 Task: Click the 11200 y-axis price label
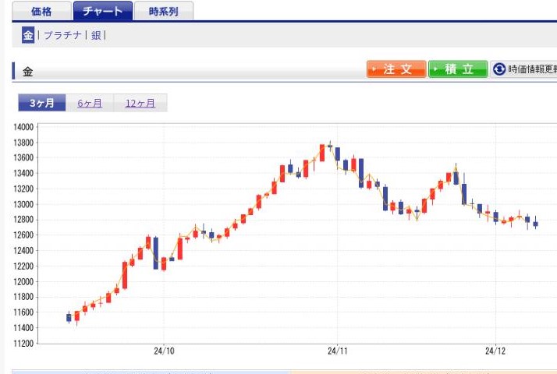coord(23,344)
